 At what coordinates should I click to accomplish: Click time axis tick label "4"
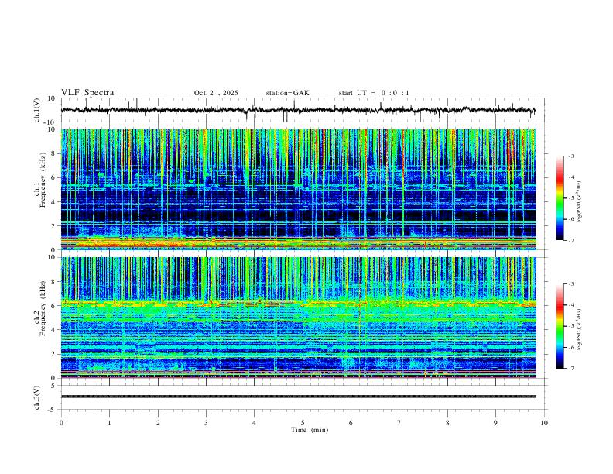pyautogui.click(x=255, y=423)
